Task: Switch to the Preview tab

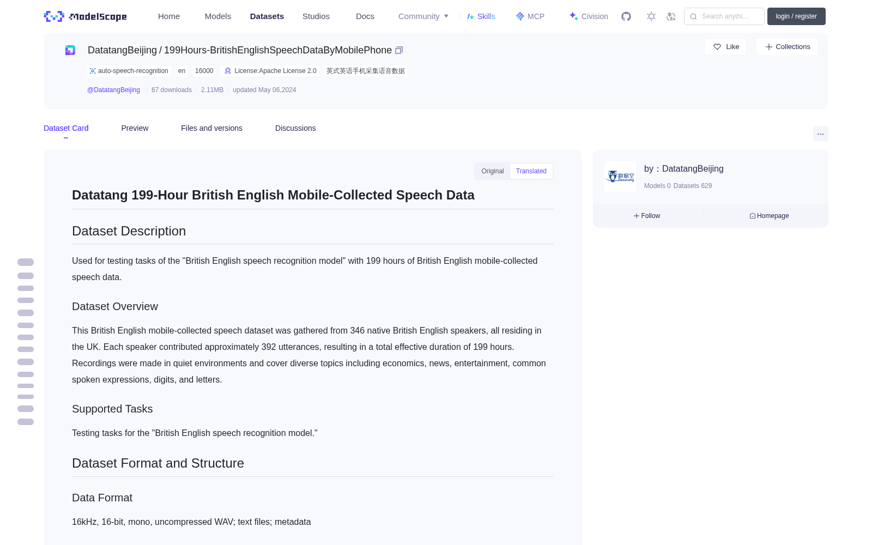Action: point(135,128)
